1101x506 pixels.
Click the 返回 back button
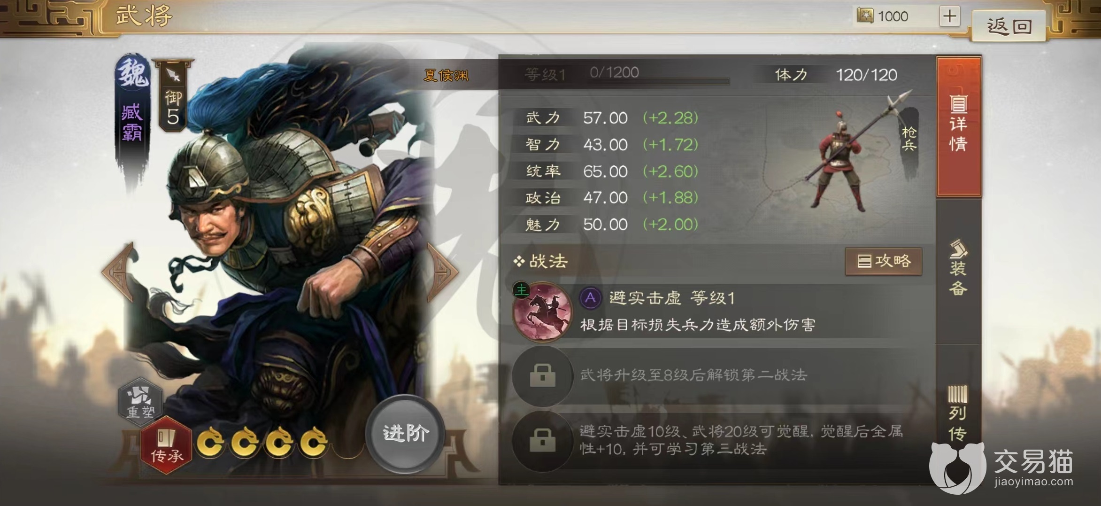tap(1009, 26)
